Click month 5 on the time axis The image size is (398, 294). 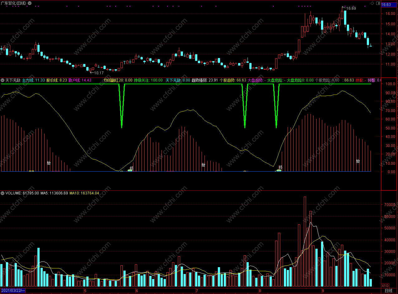pyautogui.click(x=85, y=291)
